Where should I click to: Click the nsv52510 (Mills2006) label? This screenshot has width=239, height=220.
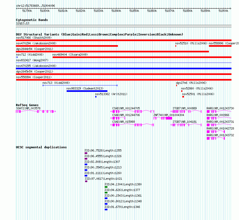(x=191, y=43)
